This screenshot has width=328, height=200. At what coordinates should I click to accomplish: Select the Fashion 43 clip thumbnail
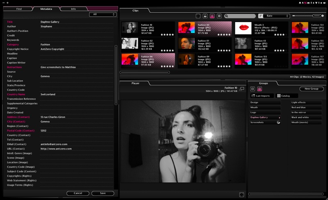click(x=243, y=43)
